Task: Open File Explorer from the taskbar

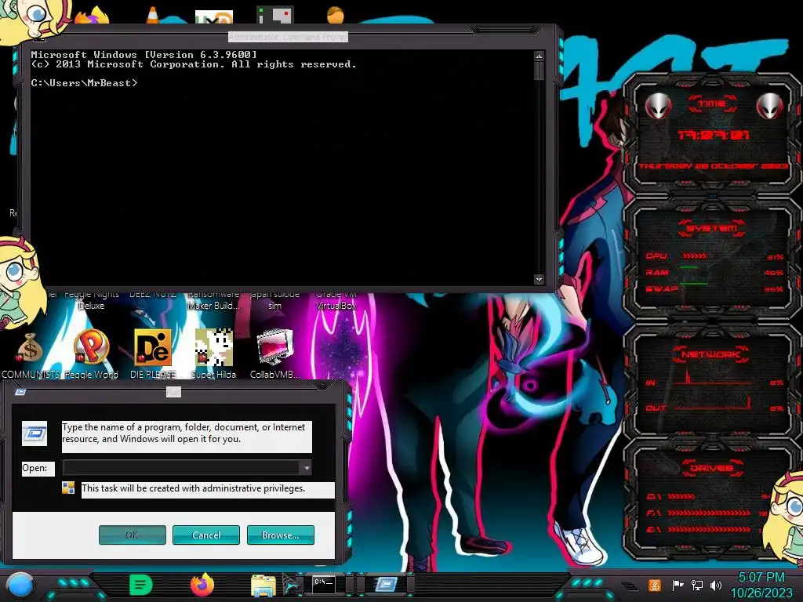Action: (263, 586)
